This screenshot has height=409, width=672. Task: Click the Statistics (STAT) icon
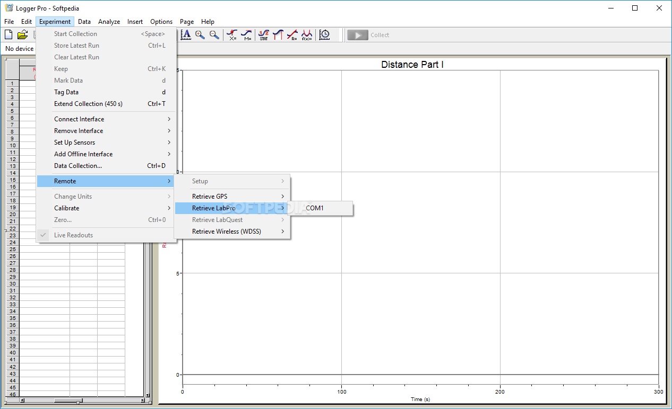pyautogui.click(x=264, y=35)
